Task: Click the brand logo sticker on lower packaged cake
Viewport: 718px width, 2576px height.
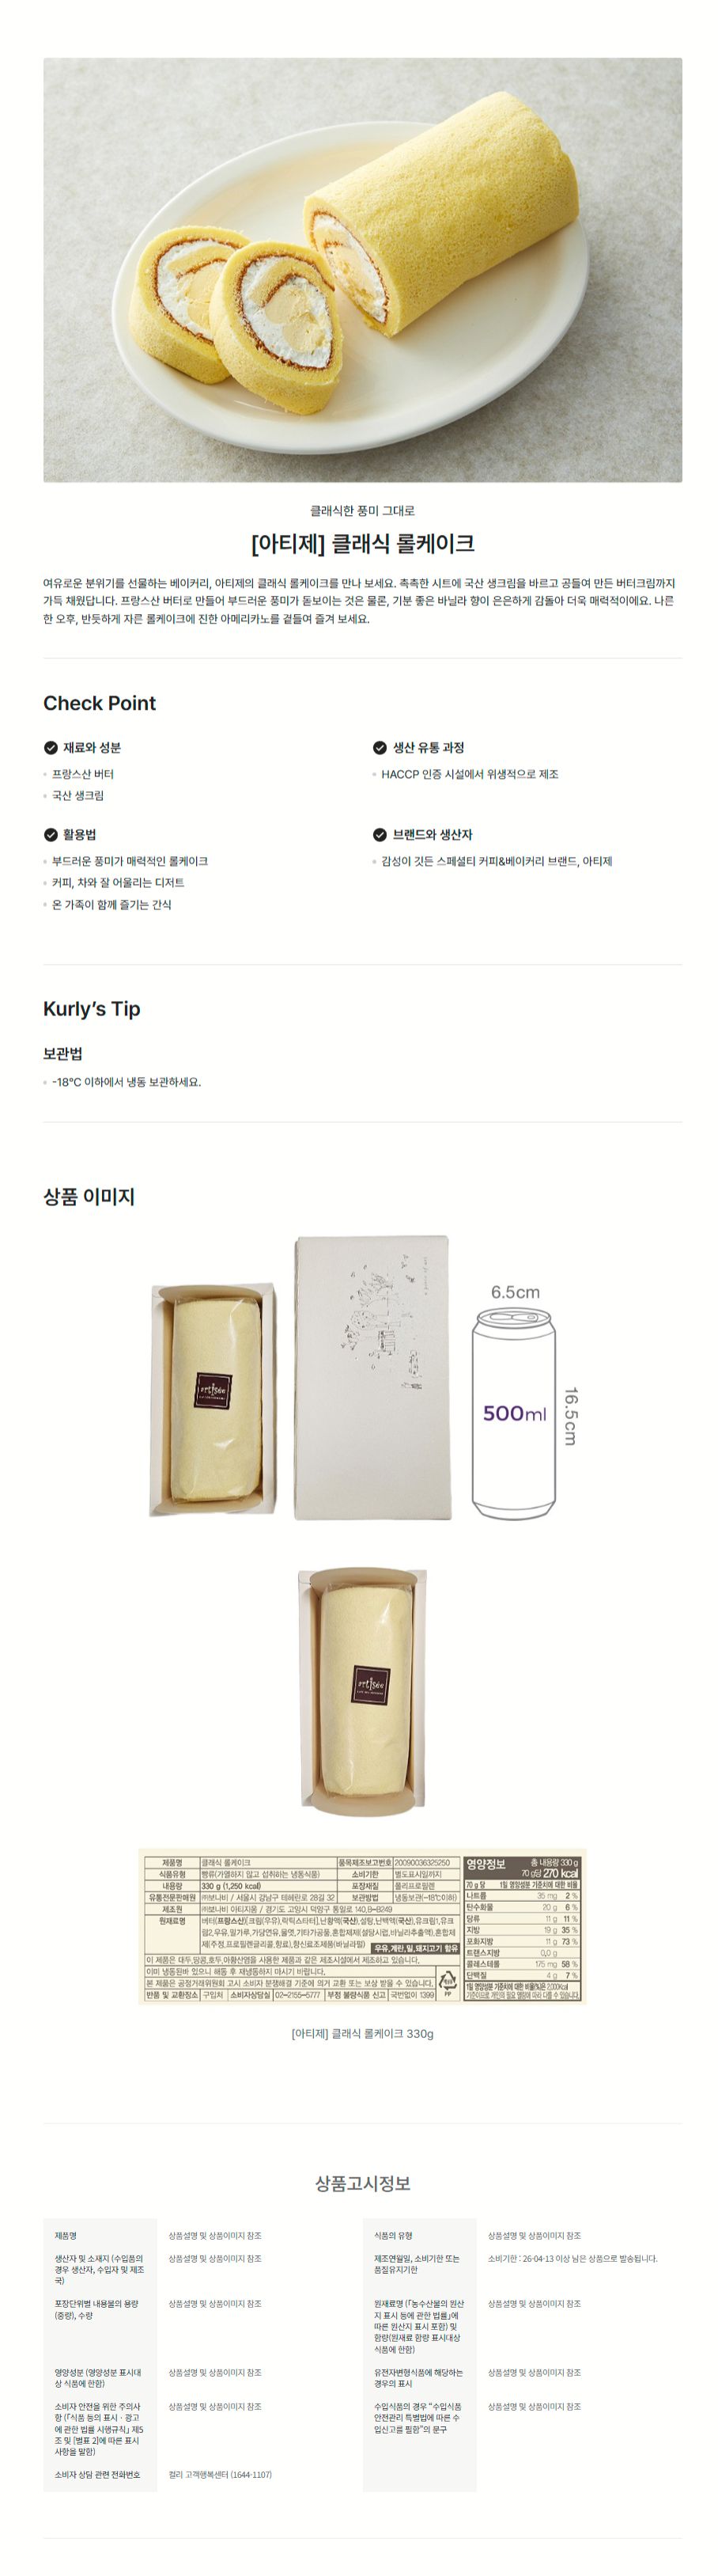Action: tap(371, 1685)
